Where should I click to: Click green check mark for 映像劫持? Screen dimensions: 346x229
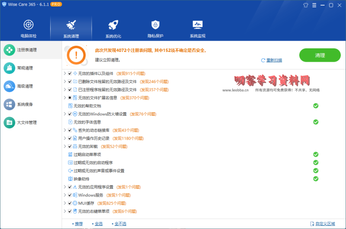316,179
